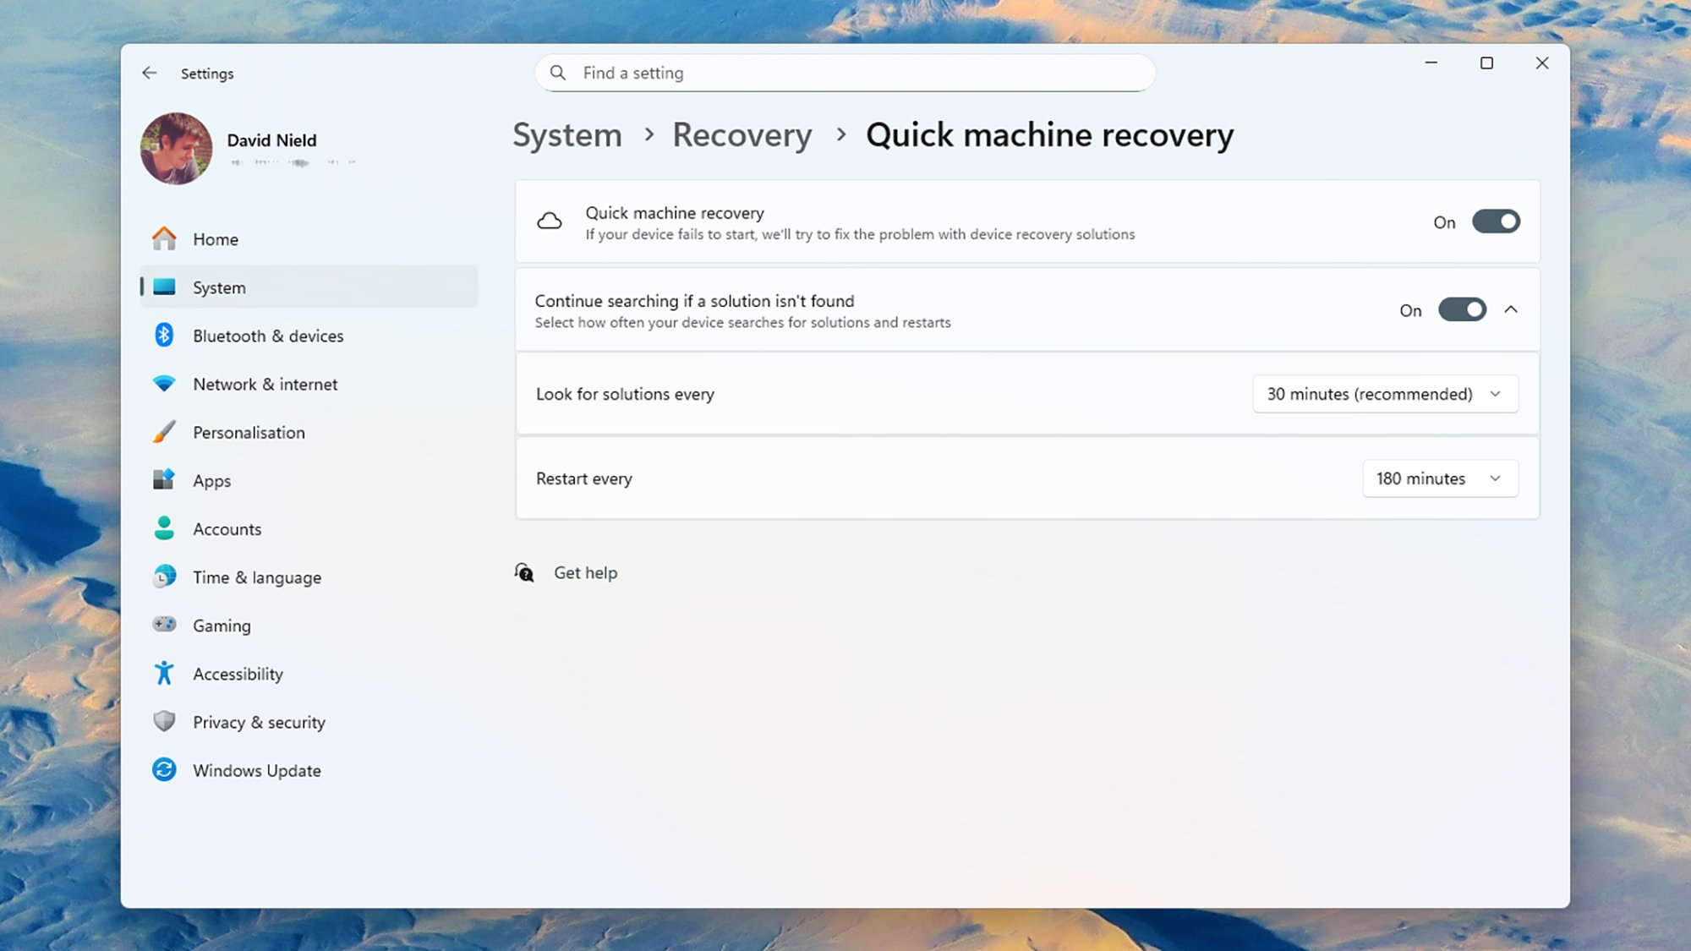Open Time & language settings
The image size is (1691, 951).
point(309,577)
